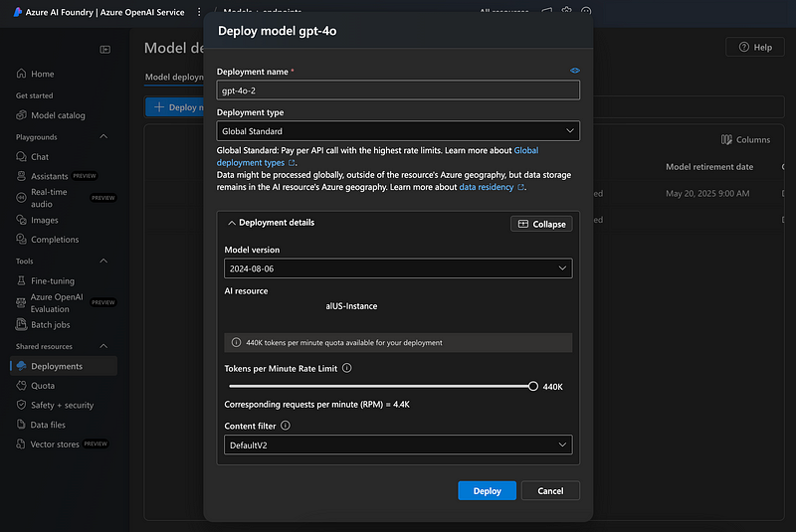Click the Chat playground icon
This screenshot has width=796, height=532.
21,157
